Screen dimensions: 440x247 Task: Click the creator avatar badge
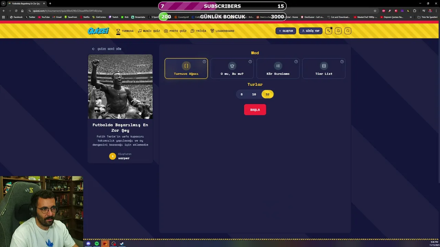[x=112, y=156]
